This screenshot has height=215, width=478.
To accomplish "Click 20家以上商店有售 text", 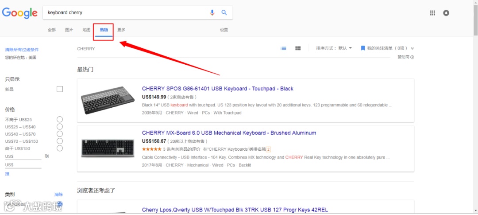I will 188,141.
